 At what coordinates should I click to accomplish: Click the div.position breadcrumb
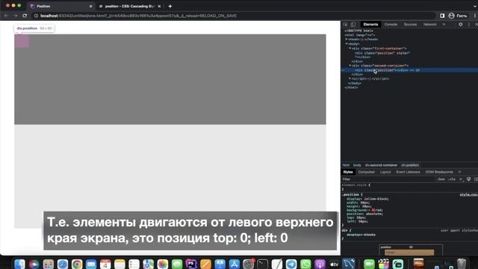pos(410,165)
